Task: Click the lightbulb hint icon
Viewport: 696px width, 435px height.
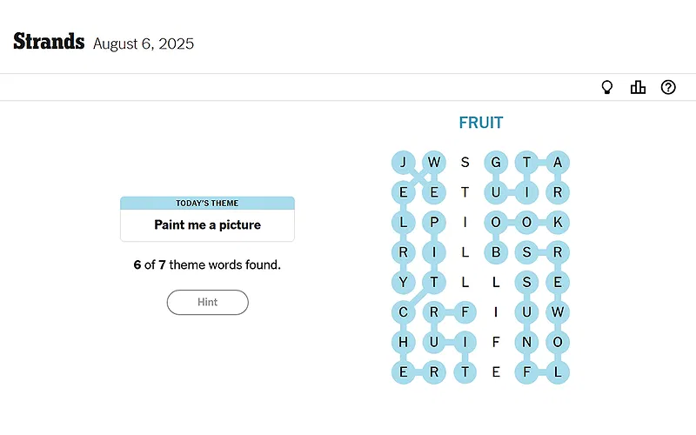Action: coord(607,87)
